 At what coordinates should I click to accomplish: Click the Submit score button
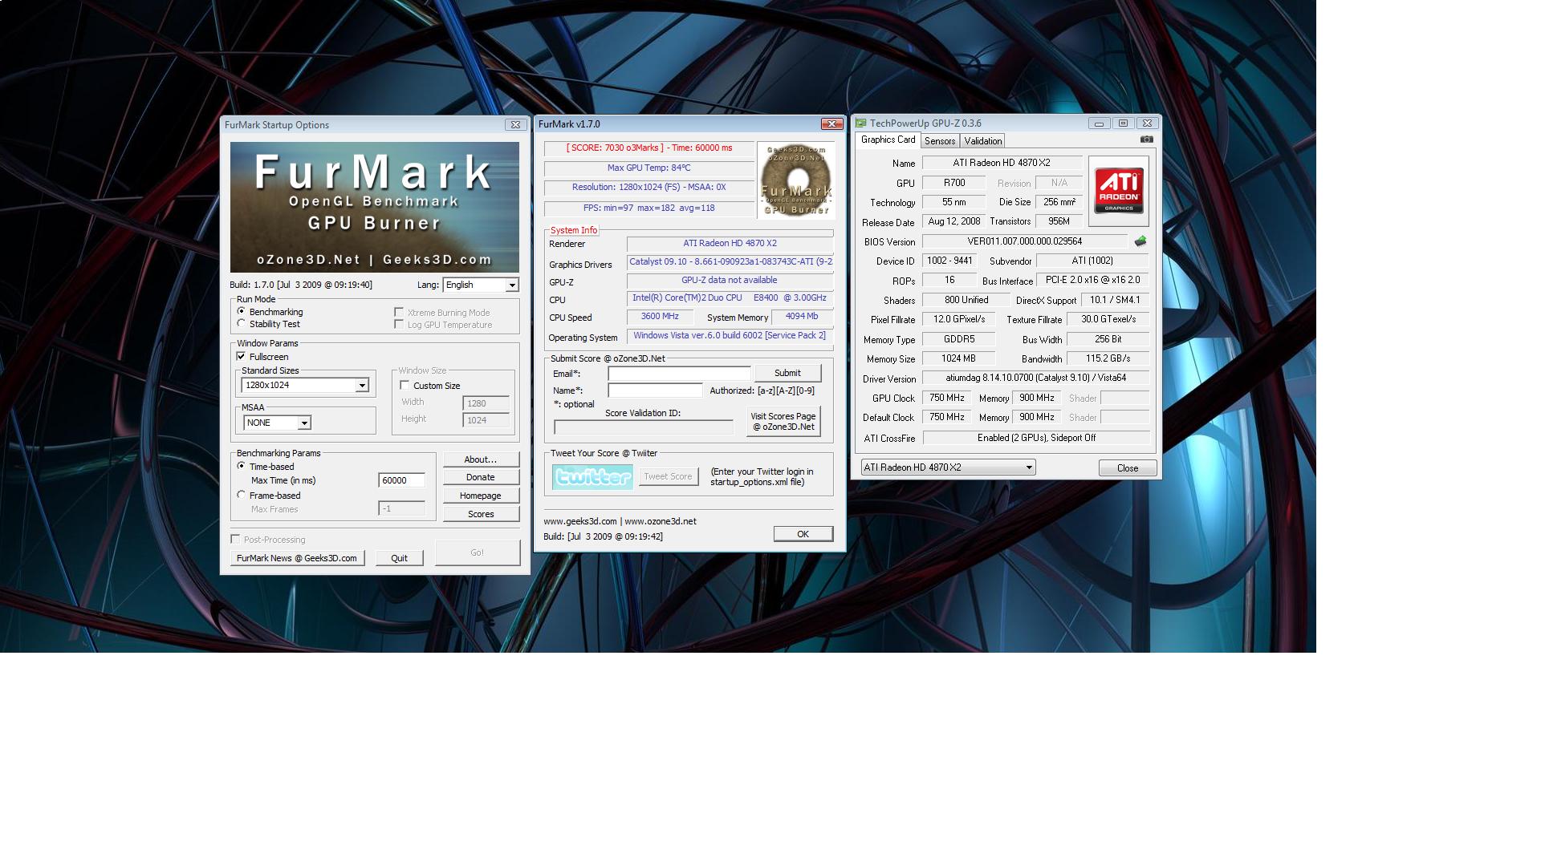coord(787,373)
